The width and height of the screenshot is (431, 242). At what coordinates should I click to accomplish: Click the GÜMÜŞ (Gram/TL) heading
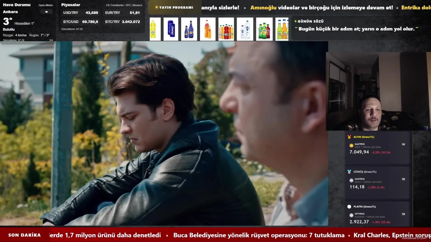[x=365, y=172]
